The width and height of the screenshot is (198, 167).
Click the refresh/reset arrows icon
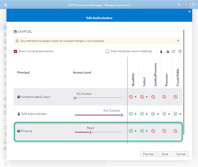174,52
